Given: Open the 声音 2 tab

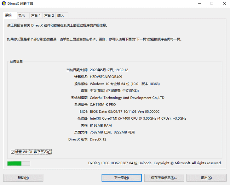Looking at the screenshot, I should pos(49,15).
